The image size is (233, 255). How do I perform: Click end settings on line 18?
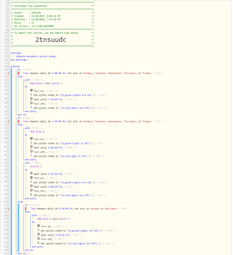pos(19,60)
